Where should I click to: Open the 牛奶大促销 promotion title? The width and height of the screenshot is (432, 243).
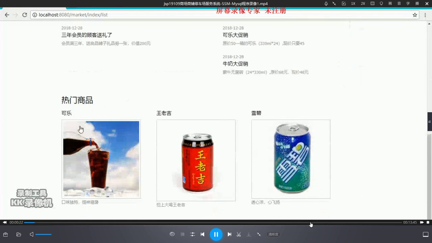(x=235, y=64)
